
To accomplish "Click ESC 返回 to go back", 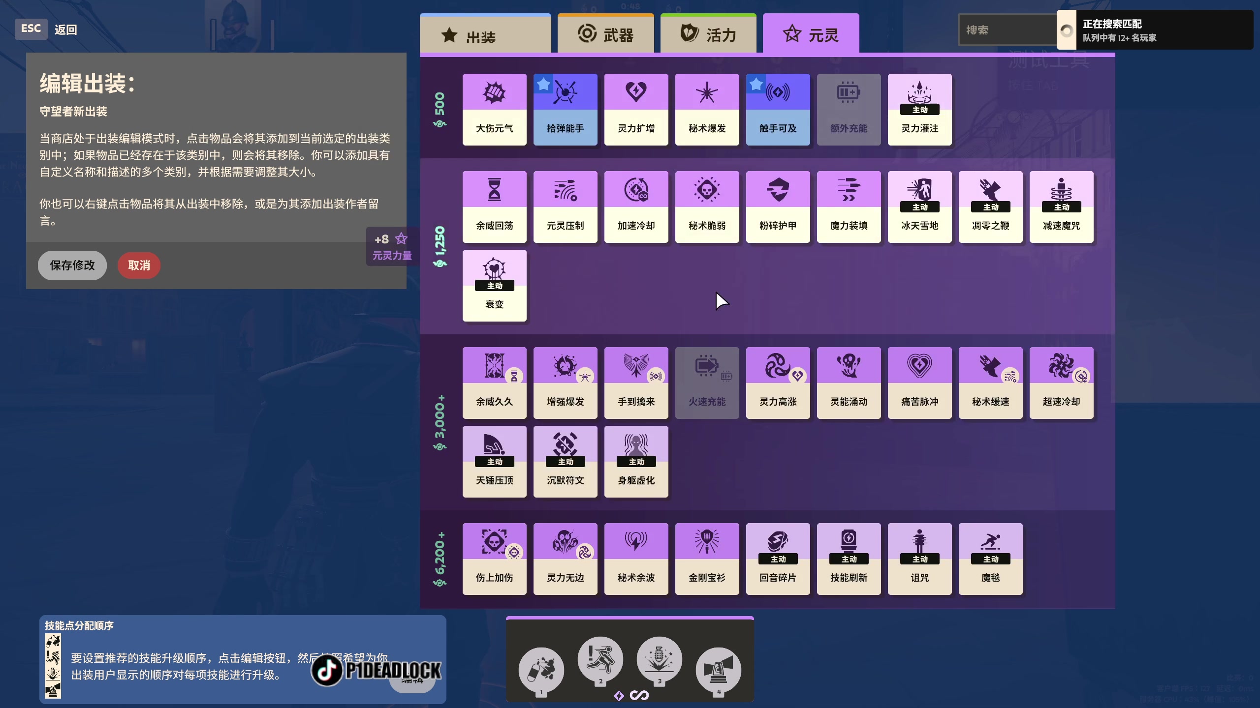I will (x=47, y=29).
